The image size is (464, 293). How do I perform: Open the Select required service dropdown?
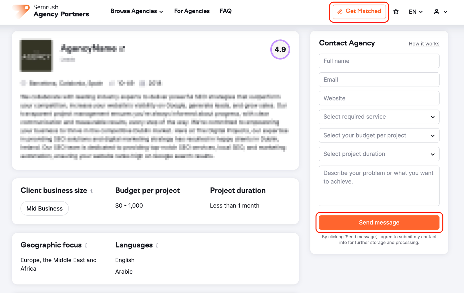point(379,117)
